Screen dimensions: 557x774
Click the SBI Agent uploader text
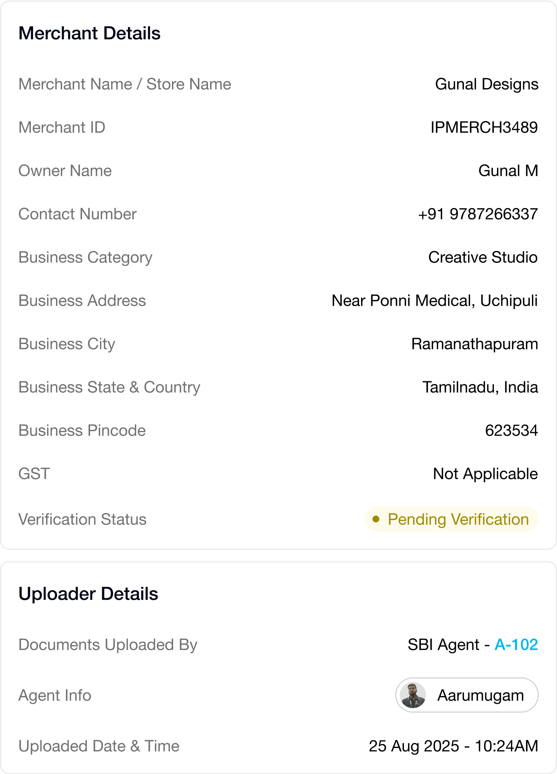tap(443, 644)
